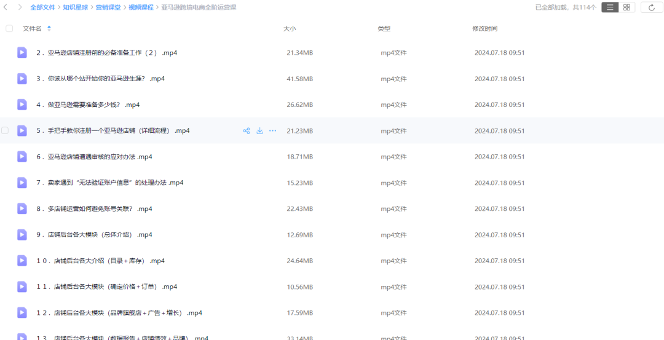The width and height of the screenshot is (664, 340).
Task: Open 8．多店铺运营如何避免账号关联 file
Action: tap(95, 209)
